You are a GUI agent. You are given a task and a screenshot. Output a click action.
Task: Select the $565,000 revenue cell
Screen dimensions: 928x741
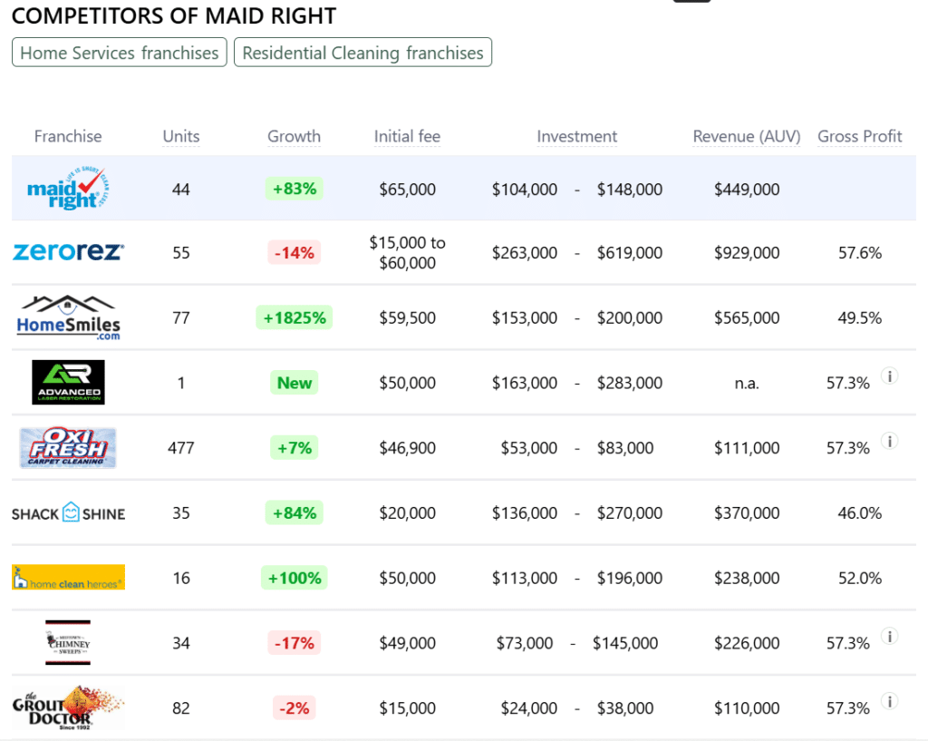tap(747, 318)
